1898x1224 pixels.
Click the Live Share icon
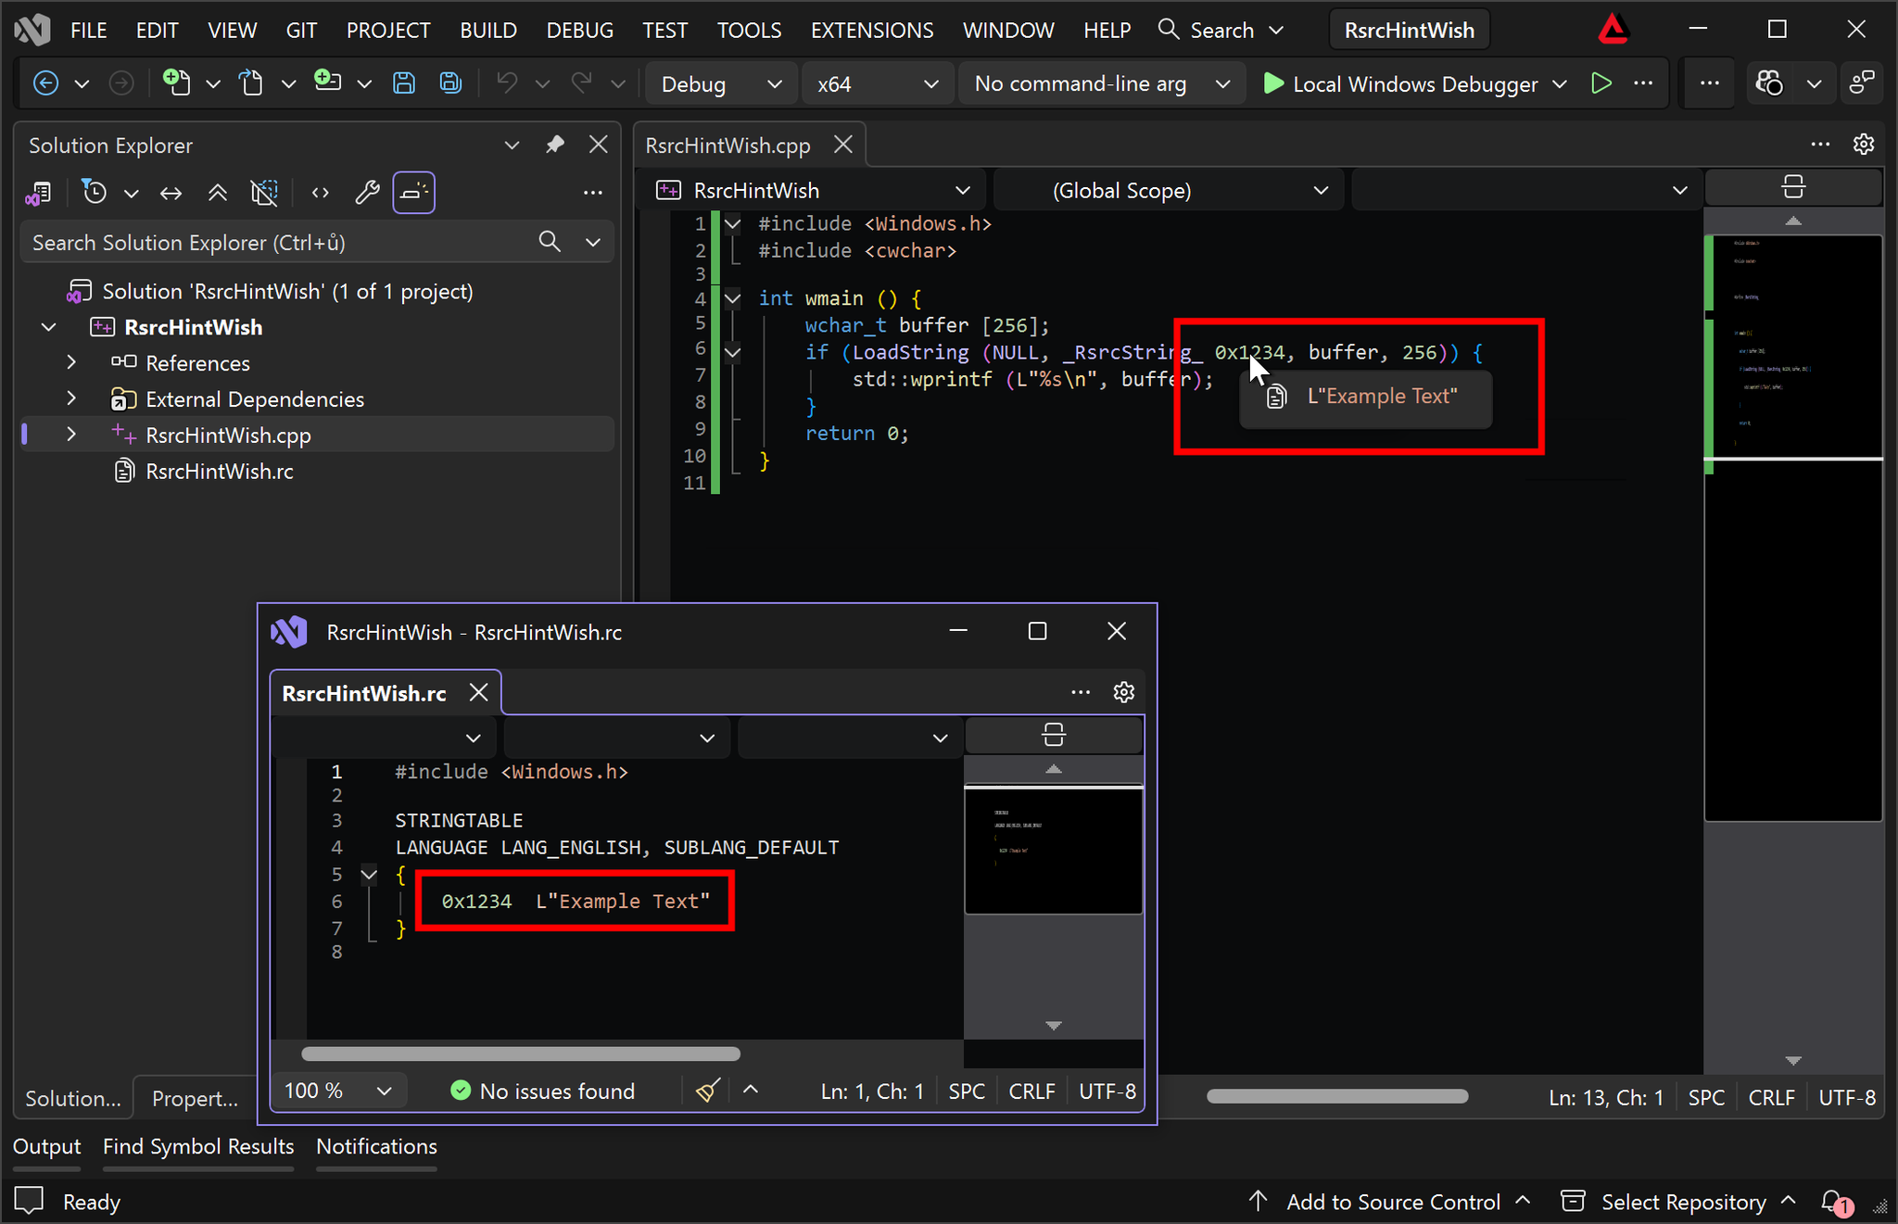tap(1862, 83)
